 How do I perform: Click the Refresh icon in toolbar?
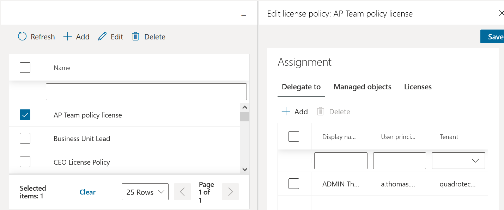point(22,37)
